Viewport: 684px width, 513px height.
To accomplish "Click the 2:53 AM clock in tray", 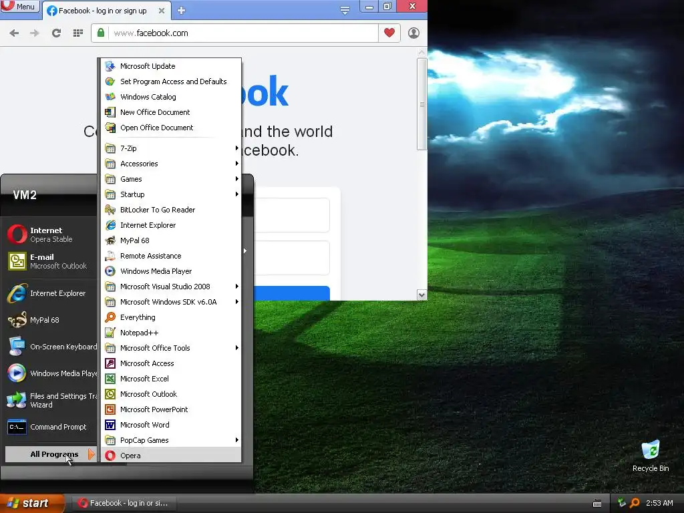I will 659,503.
